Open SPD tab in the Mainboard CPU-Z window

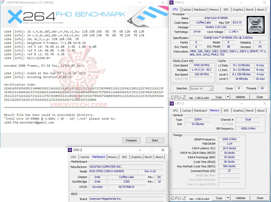124,157
